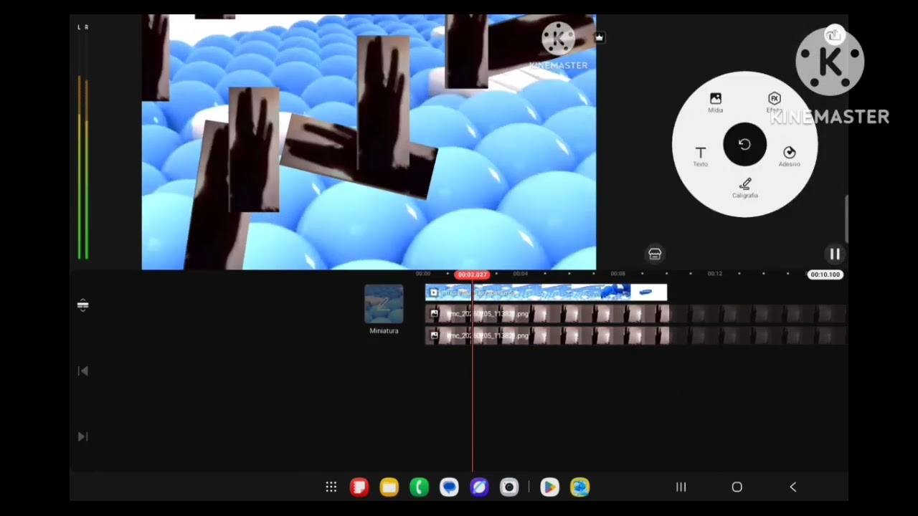Tap the share/export icon at top right
This screenshot has height=516, width=918.
833,34
